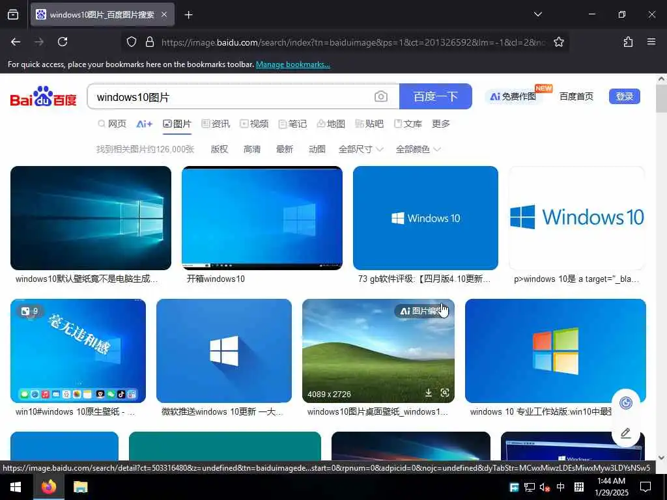Close the windows10图片 browser tab
The image size is (667, 500).
point(164,15)
